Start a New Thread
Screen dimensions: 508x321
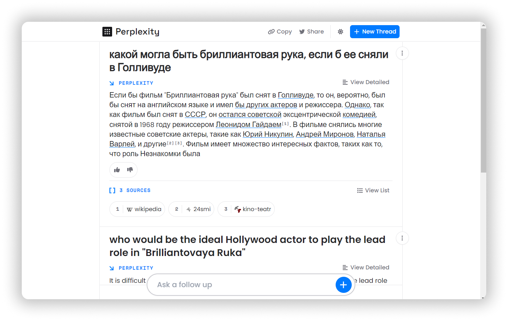375,32
